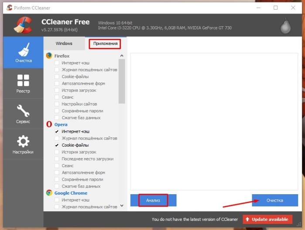Enable Opera Автозаполнение форм checkbox
Image resolution: width=305 pixels, height=230 pixels.
coord(57,172)
